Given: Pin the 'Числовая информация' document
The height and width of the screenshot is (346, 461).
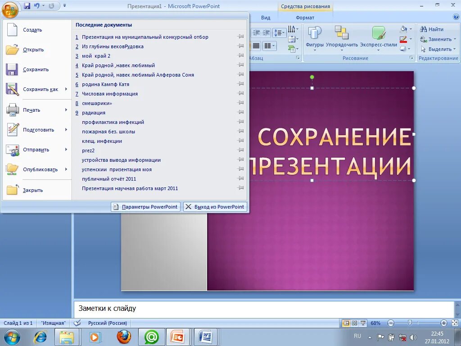Looking at the screenshot, I should [241, 93].
